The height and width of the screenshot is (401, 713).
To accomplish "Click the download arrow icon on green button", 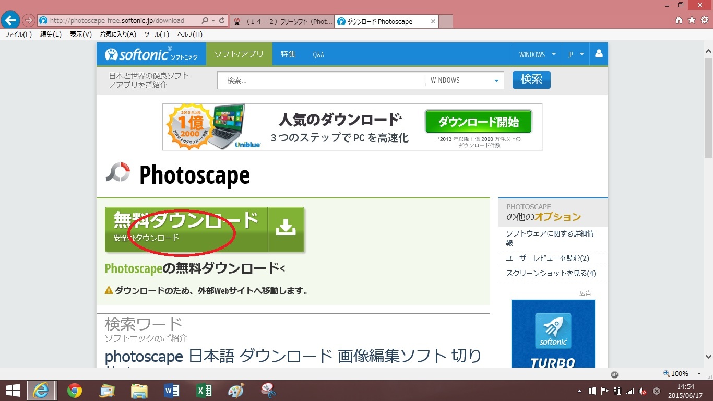I will [286, 228].
